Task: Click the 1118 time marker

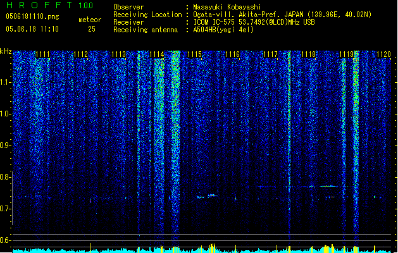Action: pos(308,54)
